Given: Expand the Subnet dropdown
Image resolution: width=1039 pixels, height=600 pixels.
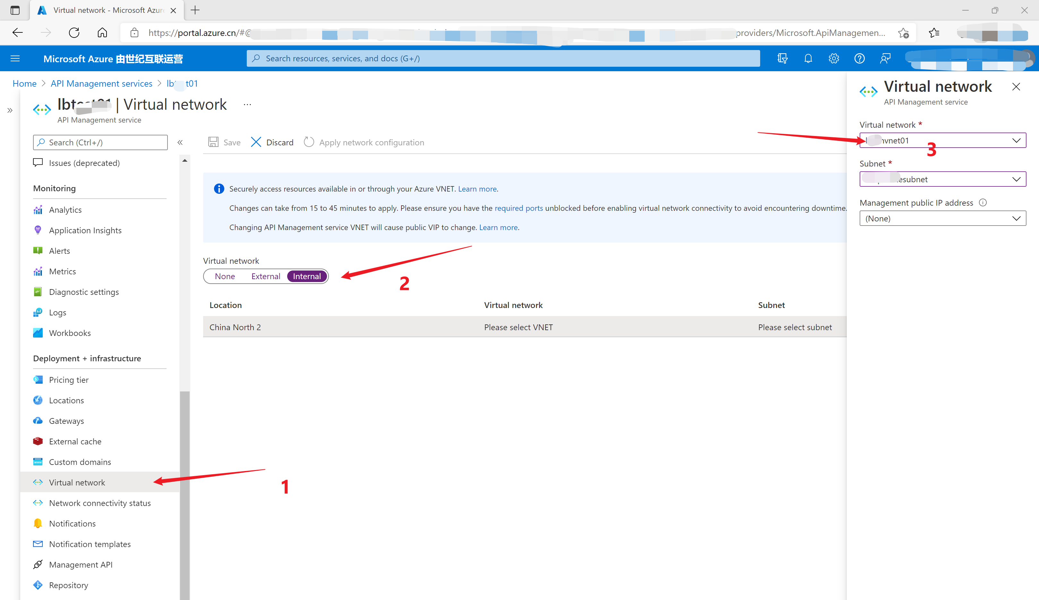Looking at the screenshot, I should pyautogui.click(x=942, y=179).
